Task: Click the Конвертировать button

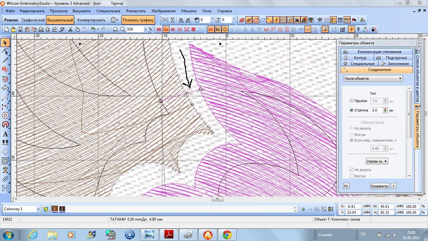Action: point(91,20)
